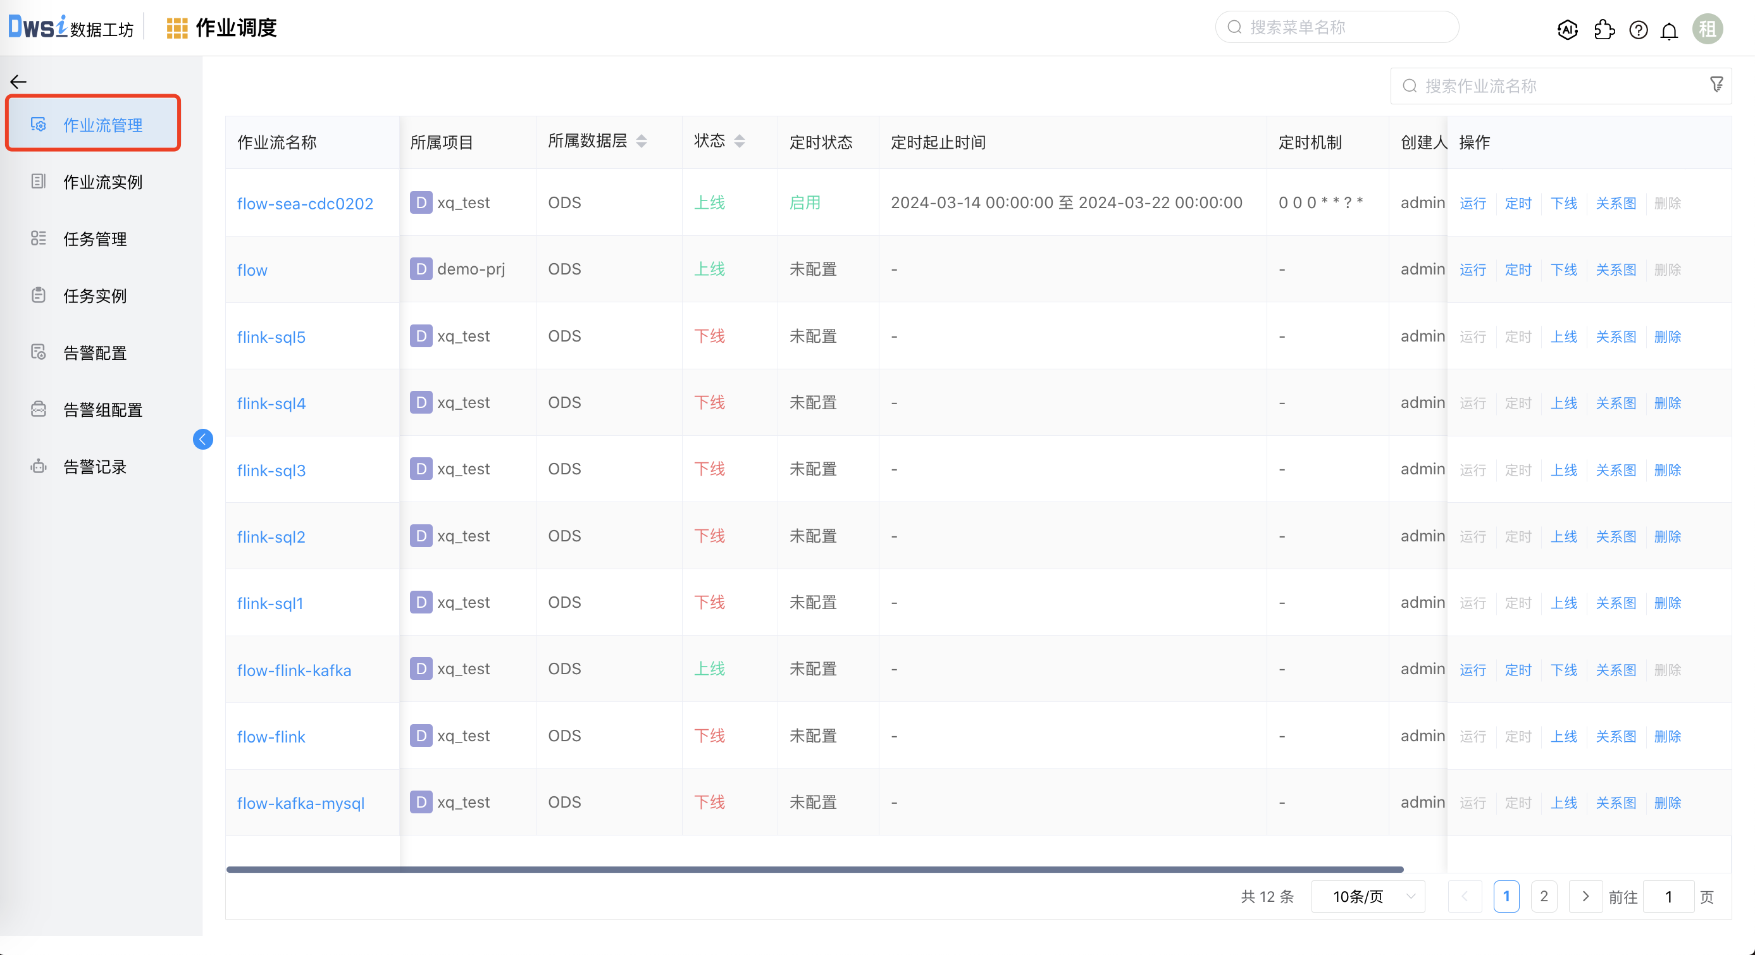This screenshot has height=955, width=1755.
Task: Open the 10条/页 page size dropdown
Action: [1367, 896]
